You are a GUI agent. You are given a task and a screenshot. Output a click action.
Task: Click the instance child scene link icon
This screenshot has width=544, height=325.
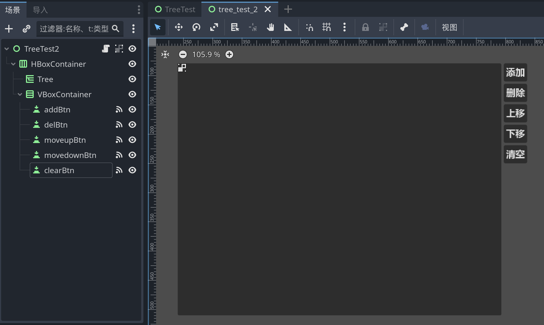coord(27,29)
